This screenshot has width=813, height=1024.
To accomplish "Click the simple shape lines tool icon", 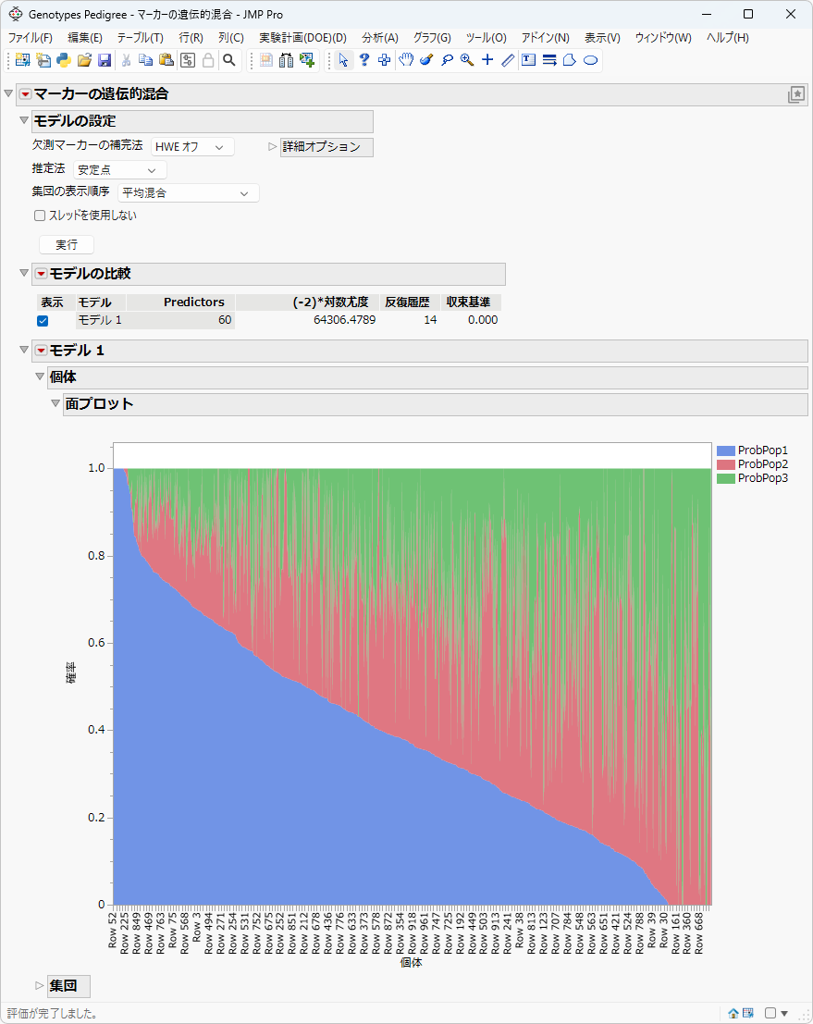I will (549, 60).
